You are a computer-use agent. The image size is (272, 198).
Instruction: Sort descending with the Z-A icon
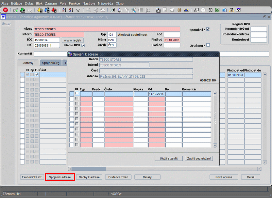71,10
